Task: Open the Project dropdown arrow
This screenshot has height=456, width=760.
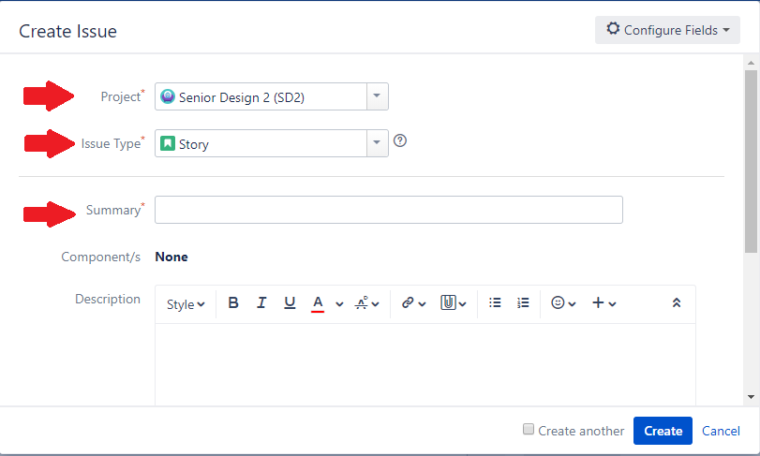Action: [x=377, y=96]
